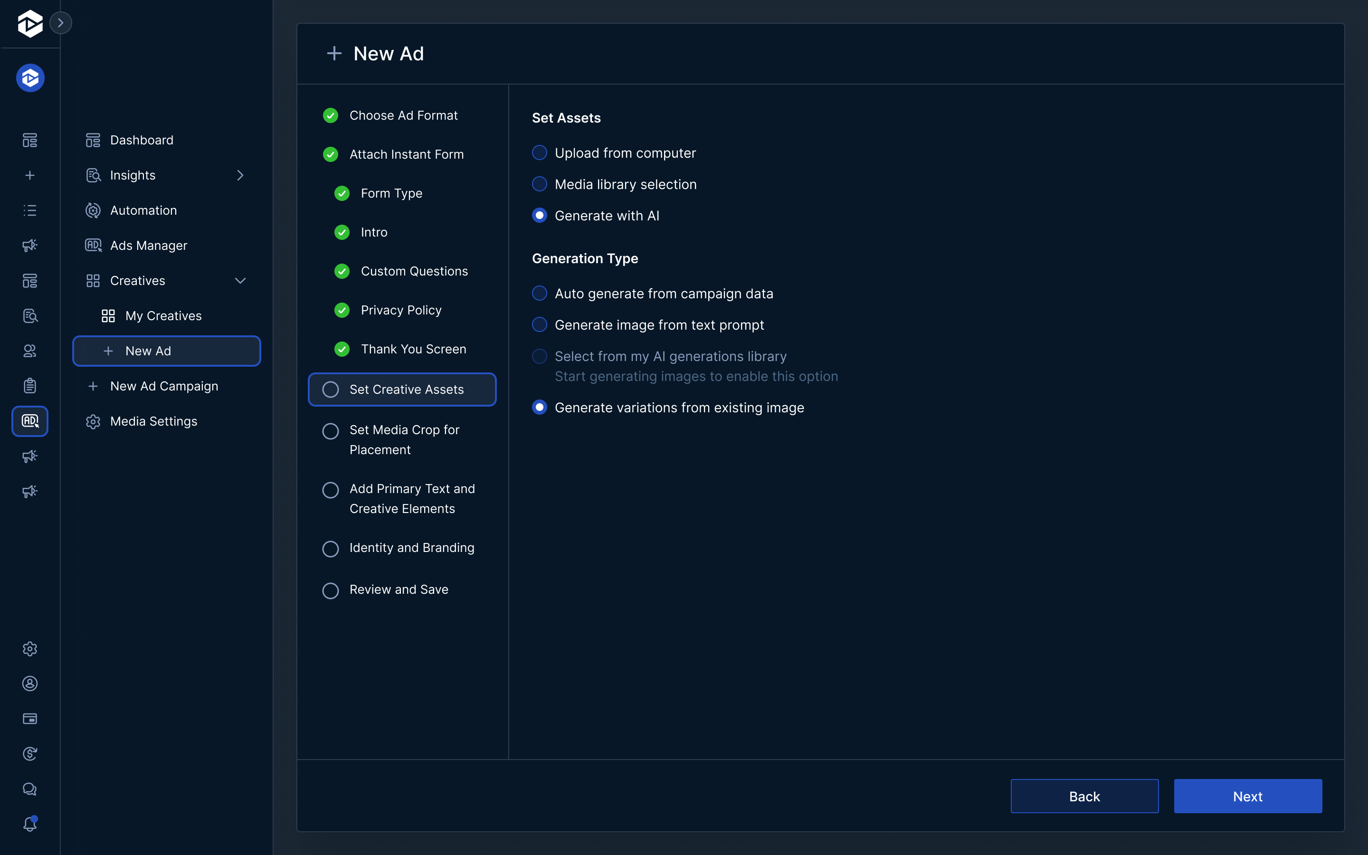Viewport: 1368px width, 855px height.
Task: Open user profile icon in rail
Action: [30, 684]
